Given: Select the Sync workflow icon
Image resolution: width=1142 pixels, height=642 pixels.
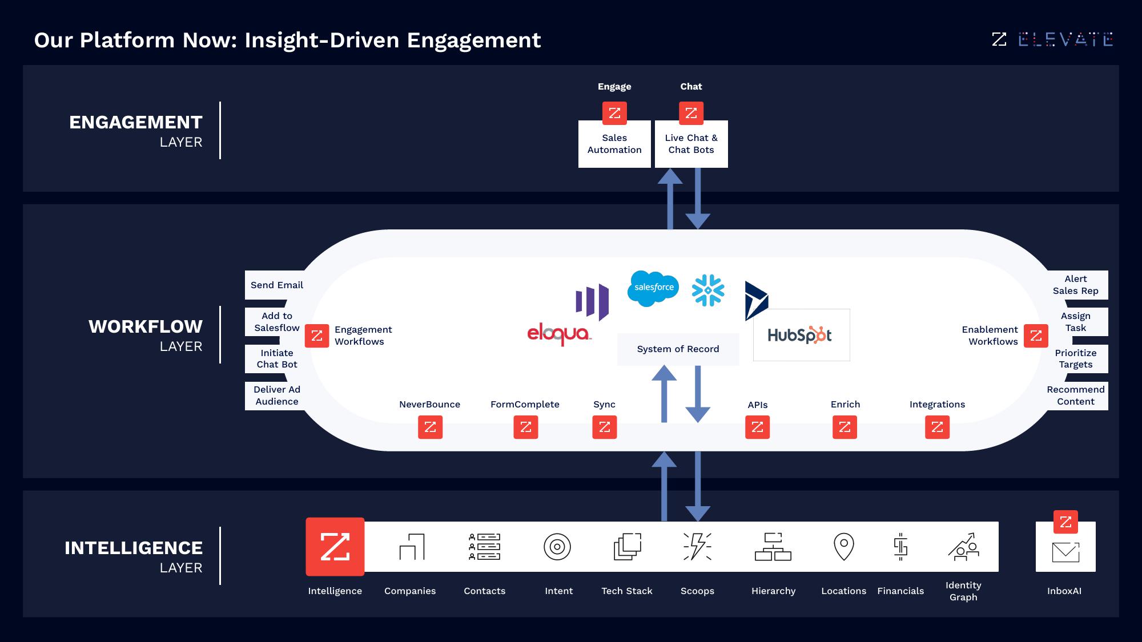Looking at the screenshot, I should [604, 426].
